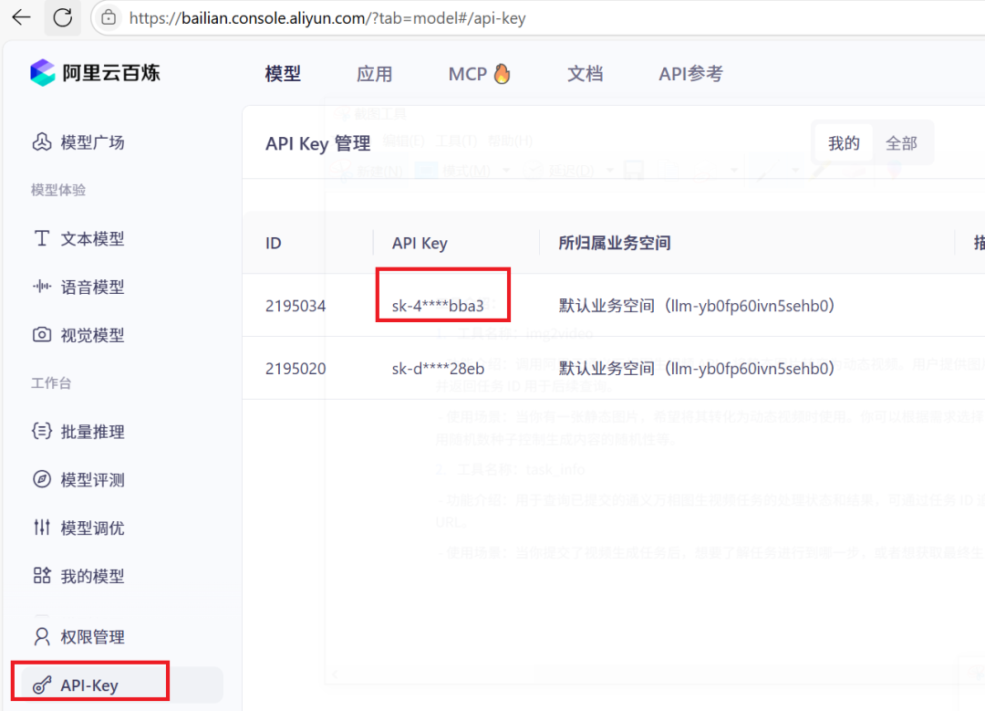Click ID cell 2195020
This screenshot has width=985, height=711.
click(x=295, y=369)
